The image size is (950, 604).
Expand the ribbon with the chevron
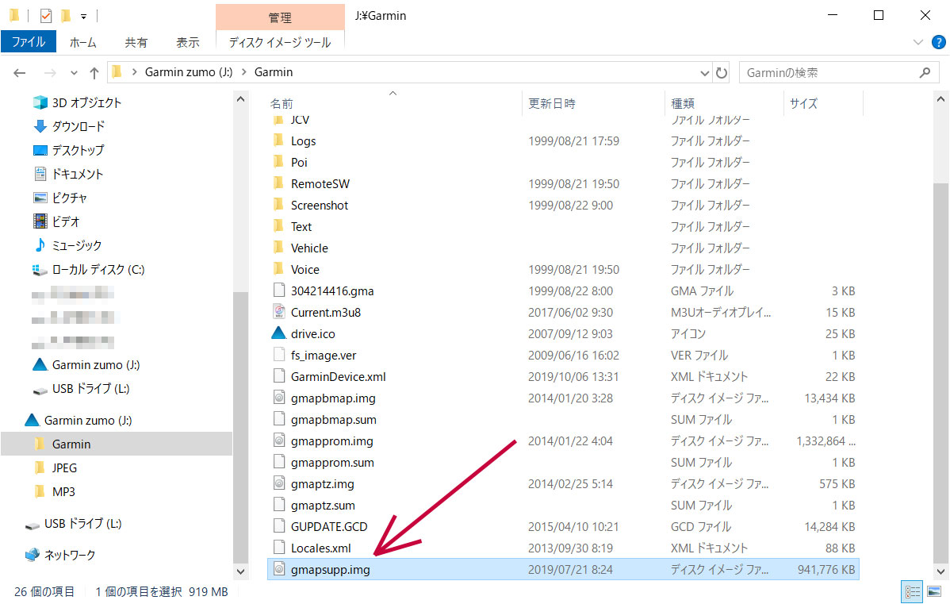[x=918, y=42]
